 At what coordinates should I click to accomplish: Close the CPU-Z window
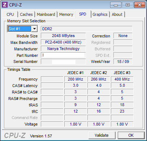139,5
